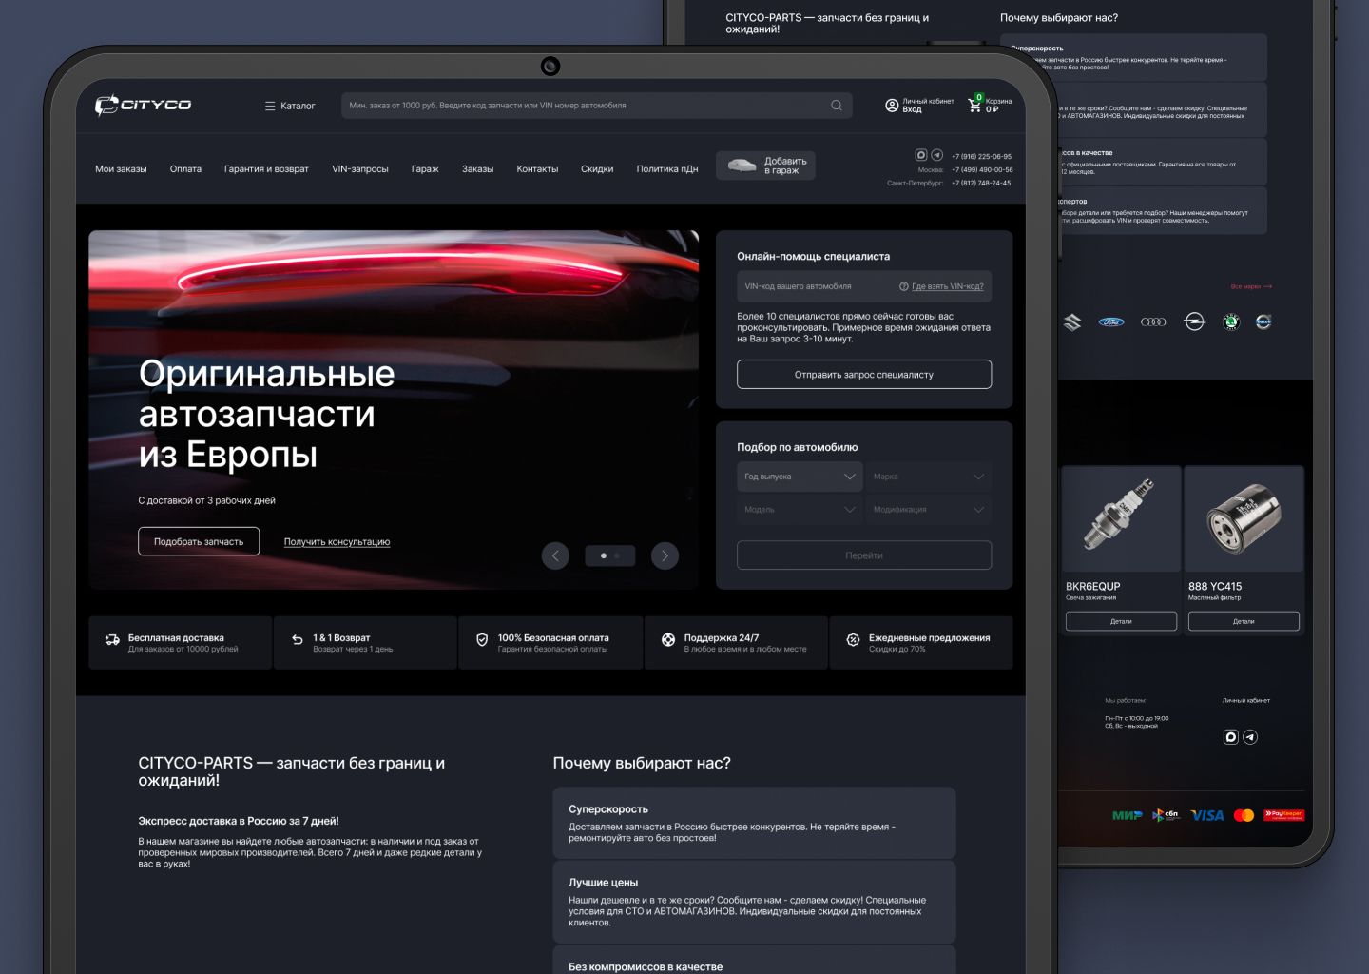Open the 'Каталог' hamburger menu

pos(289,106)
